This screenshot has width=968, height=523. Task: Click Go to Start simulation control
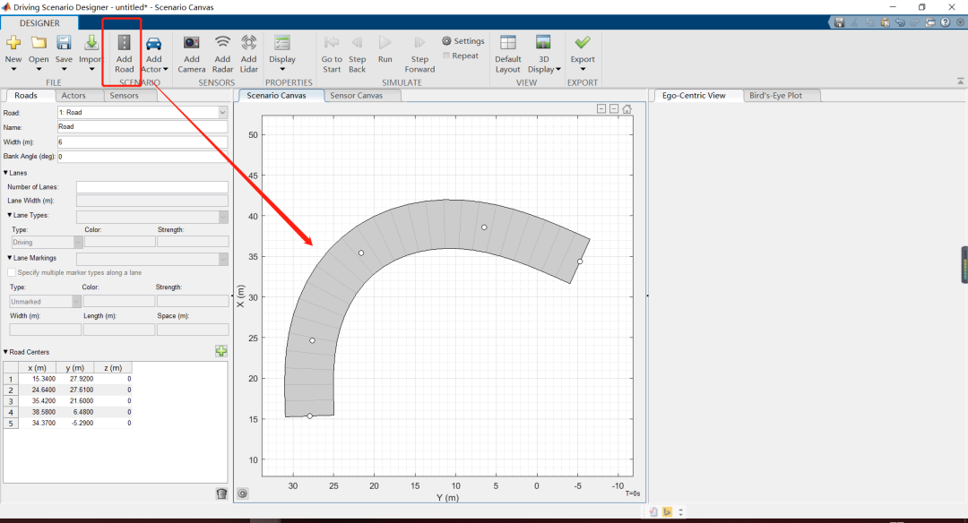click(x=332, y=42)
